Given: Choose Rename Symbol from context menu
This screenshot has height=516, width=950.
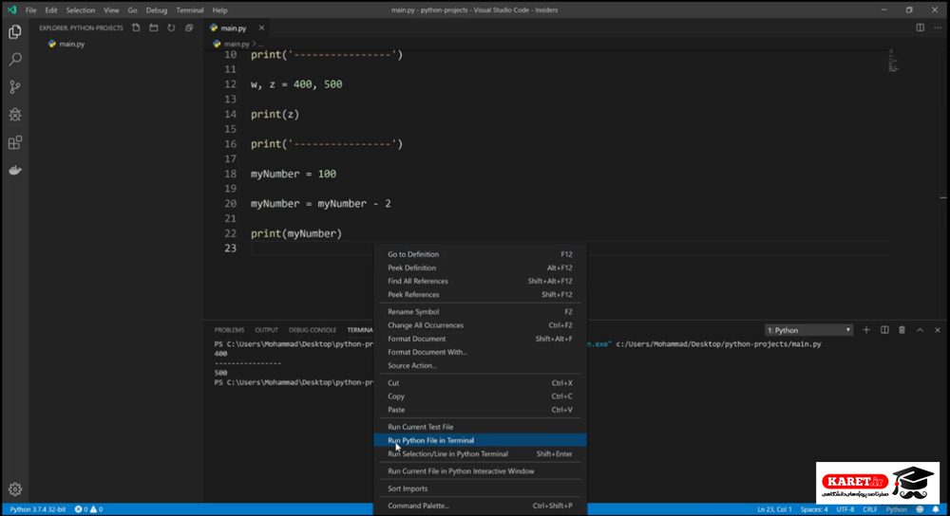Looking at the screenshot, I should point(480,312).
